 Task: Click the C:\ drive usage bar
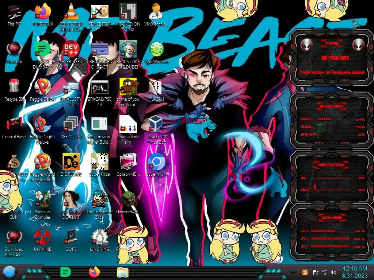[x=323, y=231]
